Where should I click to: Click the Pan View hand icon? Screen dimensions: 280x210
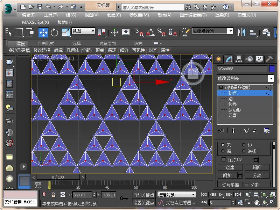coord(257,203)
